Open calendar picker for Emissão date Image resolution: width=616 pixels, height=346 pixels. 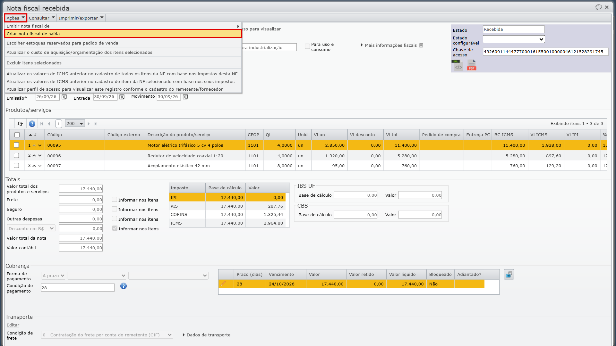pos(64,97)
